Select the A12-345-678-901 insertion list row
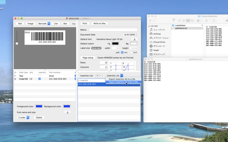The image size is (228, 142). pyautogui.click(x=109, y=84)
